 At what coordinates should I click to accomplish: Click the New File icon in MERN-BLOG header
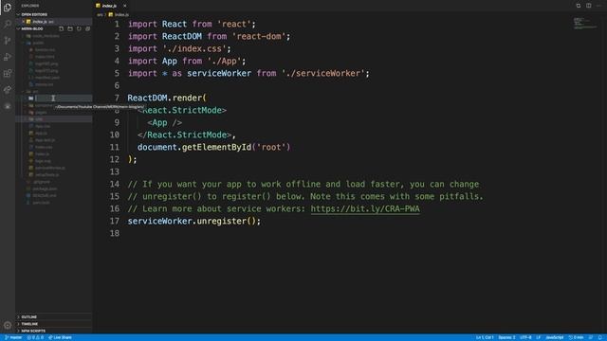[x=61, y=28]
